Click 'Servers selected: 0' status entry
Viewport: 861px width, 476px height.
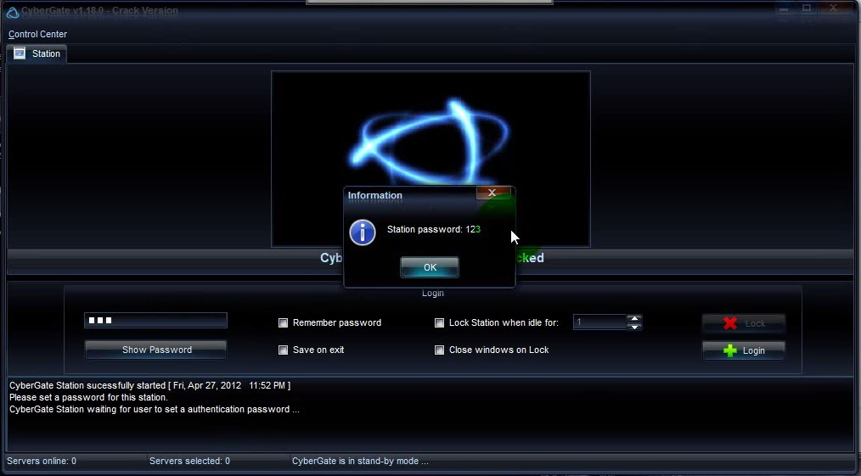(189, 462)
